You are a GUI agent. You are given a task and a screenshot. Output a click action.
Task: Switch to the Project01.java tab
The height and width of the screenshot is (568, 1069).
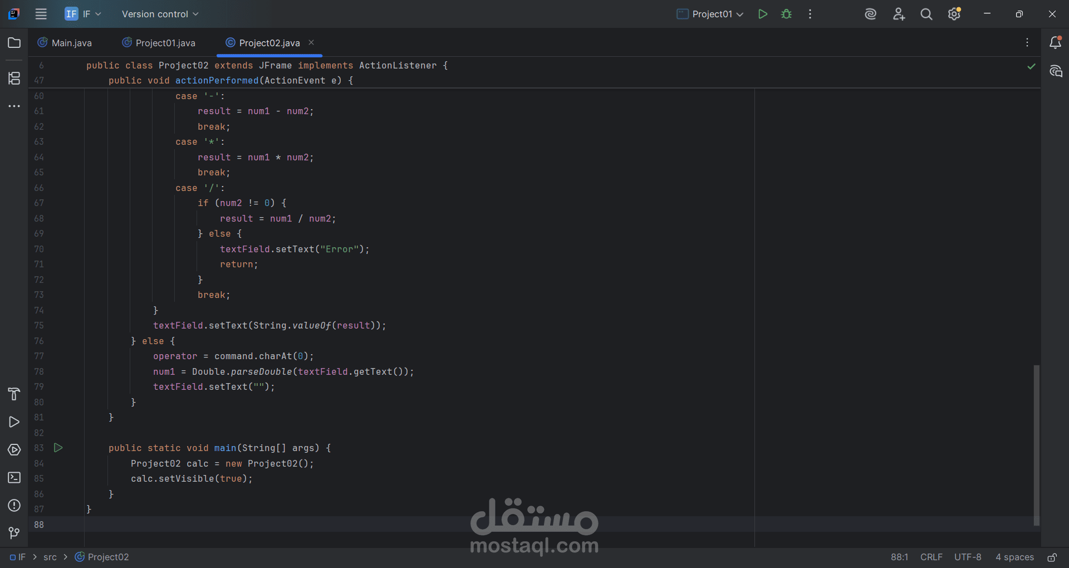159,43
